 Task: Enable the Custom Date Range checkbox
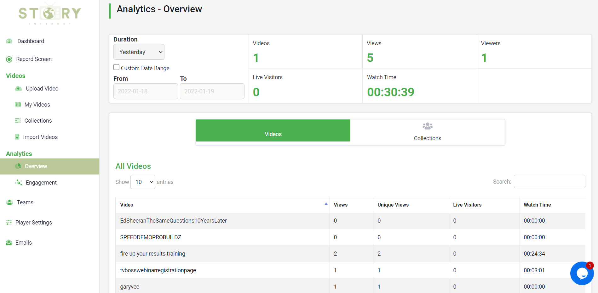[x=116, y=67]
